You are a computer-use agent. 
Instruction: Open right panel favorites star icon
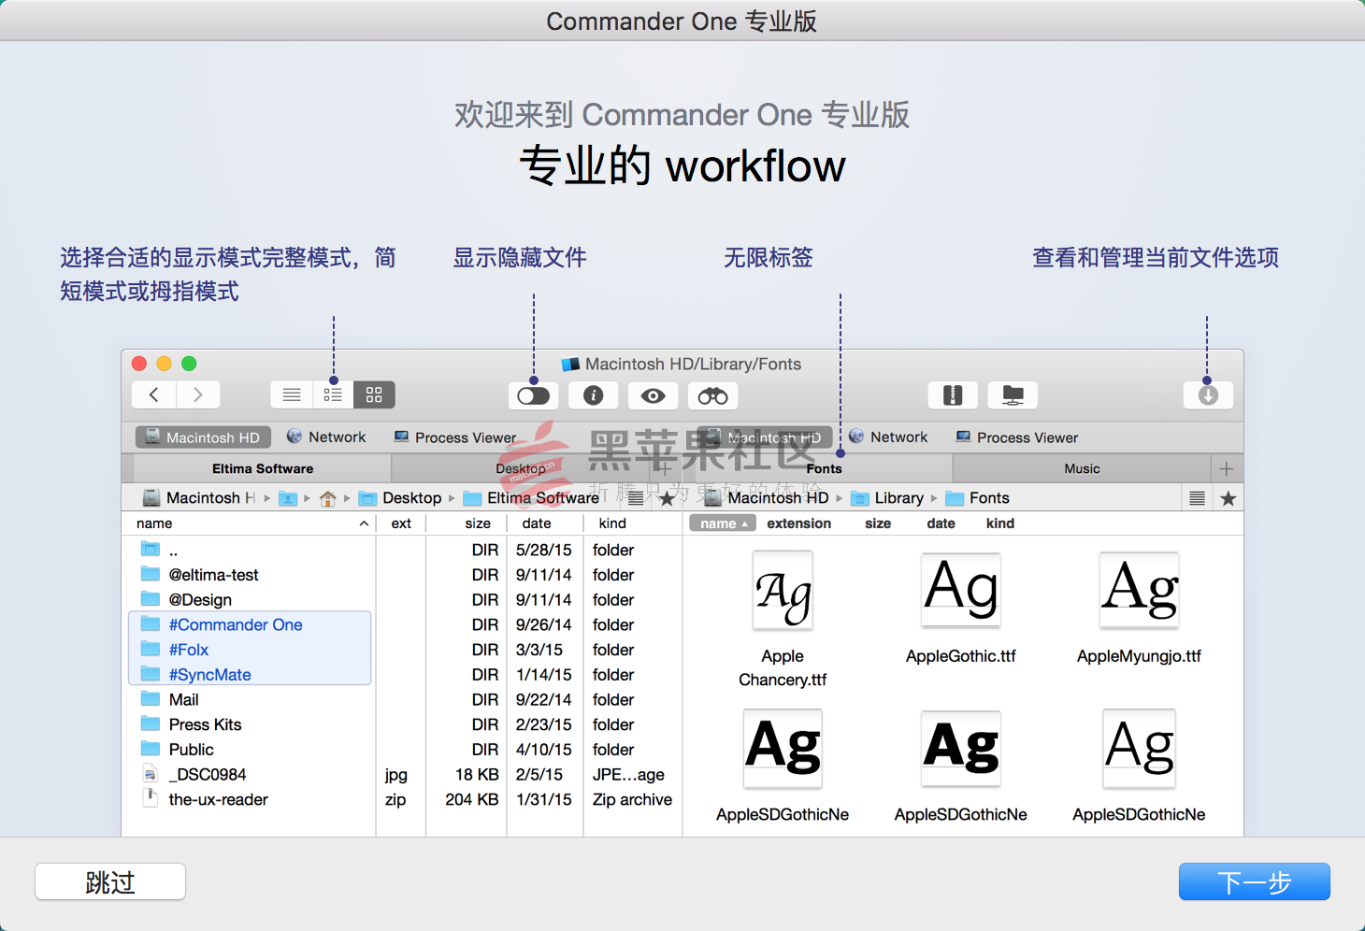[x=1228, y=498]
